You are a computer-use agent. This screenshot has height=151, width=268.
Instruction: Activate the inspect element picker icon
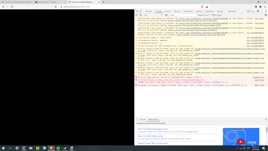click(137, 11)
